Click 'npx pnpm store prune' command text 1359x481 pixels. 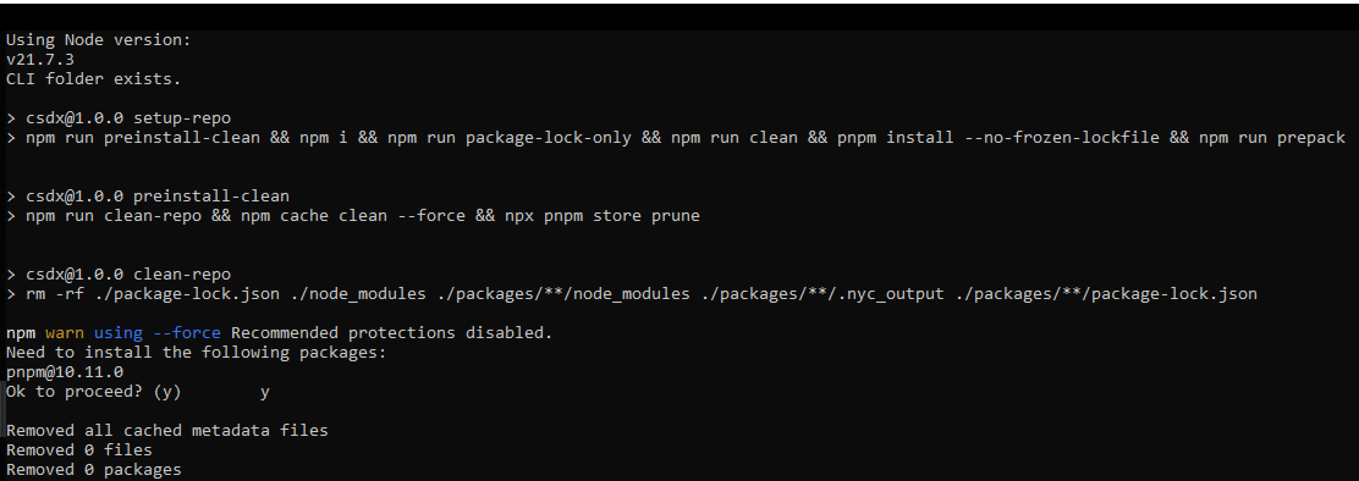602,215
